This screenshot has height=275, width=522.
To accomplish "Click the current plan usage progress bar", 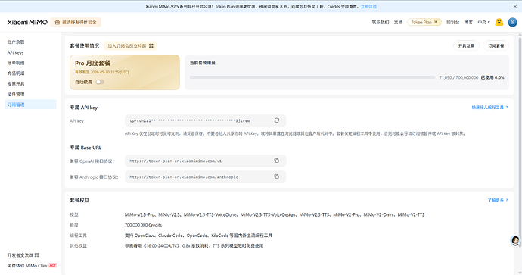I will (312, 77).
